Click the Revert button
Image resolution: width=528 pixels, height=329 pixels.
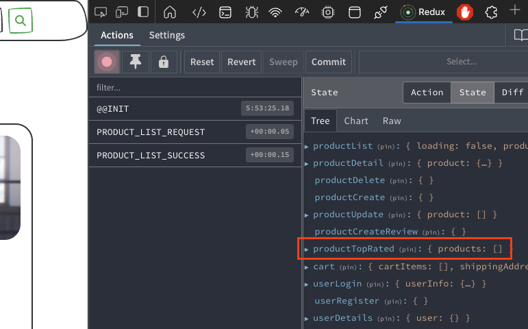click(242, 62)
